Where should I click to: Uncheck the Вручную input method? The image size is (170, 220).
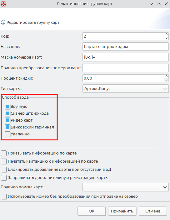pos(7,107)
